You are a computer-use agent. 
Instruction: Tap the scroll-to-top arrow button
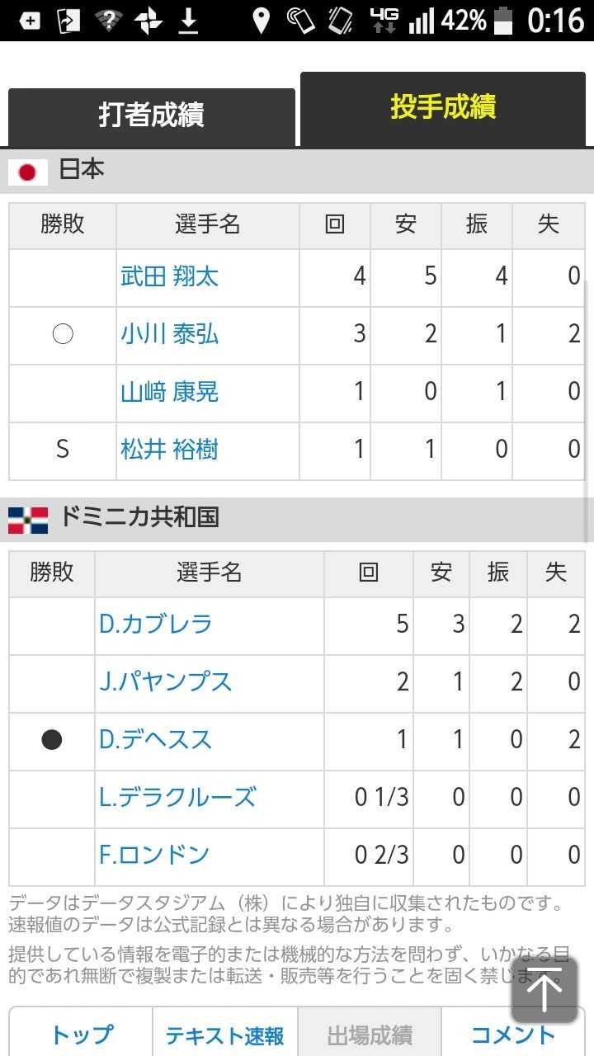[x=544, y=990]
